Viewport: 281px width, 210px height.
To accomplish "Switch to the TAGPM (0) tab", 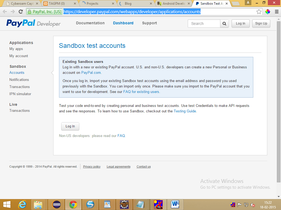I will tap(60, 3).
